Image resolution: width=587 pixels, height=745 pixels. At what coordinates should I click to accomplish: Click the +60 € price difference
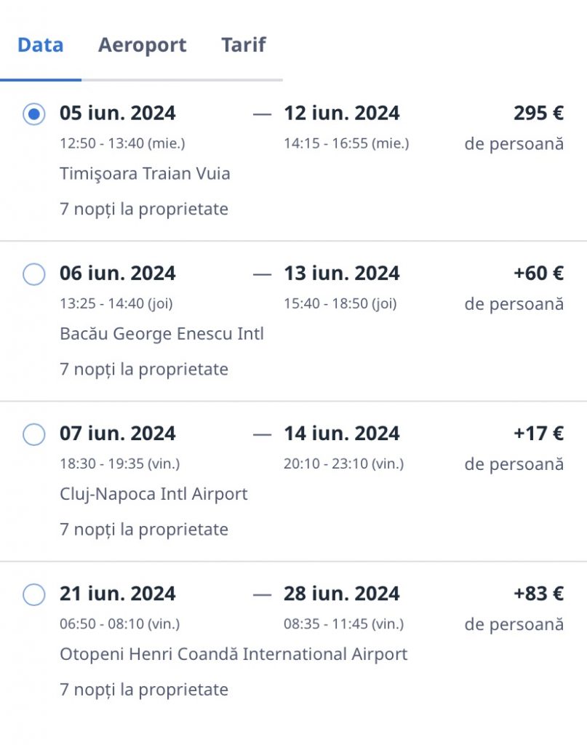pos(538,274)
